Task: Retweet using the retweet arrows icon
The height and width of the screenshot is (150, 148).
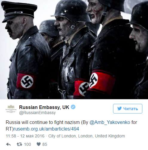Action: 19,144
